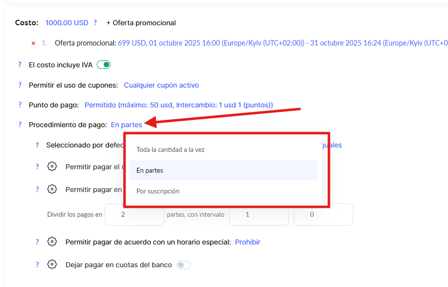This screenshot has height=287, width=448.
Task: Disable the El costo incluye IVA switch
Action: [104, 65]
